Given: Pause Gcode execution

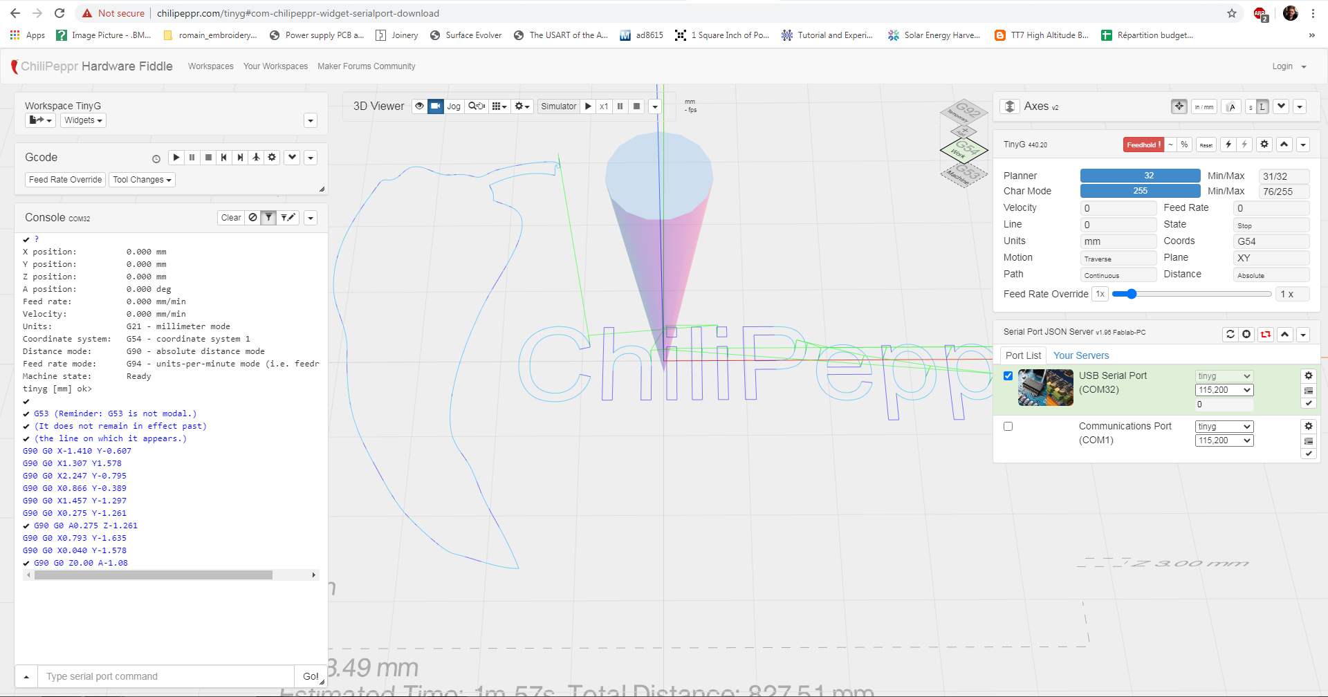Looking at the screenshot, I should point(192,158).
